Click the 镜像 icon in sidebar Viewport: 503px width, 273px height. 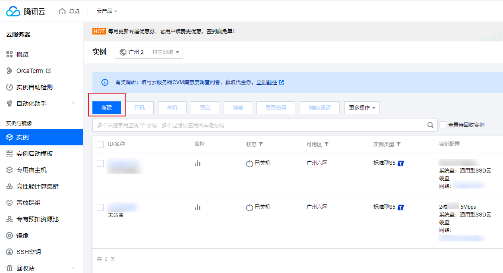pos(9,235)
